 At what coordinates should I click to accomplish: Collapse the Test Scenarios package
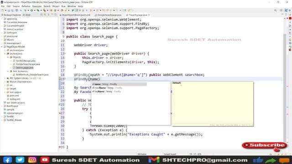tap(8, 71)
